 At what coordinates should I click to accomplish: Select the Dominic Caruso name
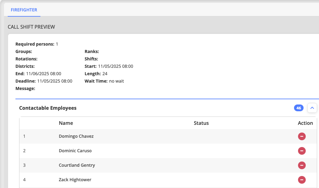point(75,151)
